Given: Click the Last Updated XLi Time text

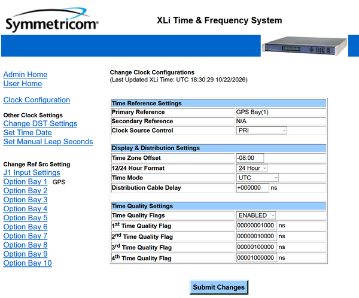Looking at the screenshot, I should 178,80.
